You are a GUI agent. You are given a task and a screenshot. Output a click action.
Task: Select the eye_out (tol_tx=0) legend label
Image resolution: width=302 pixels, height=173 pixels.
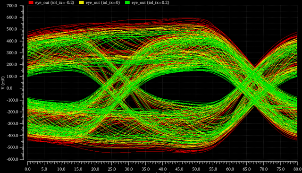[x=103, y=2]
